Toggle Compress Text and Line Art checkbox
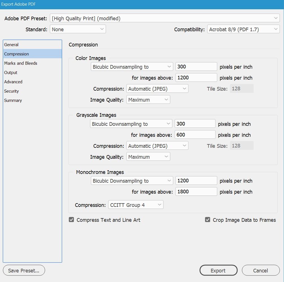Screen dimensions: 284x282 coord(71,220)
